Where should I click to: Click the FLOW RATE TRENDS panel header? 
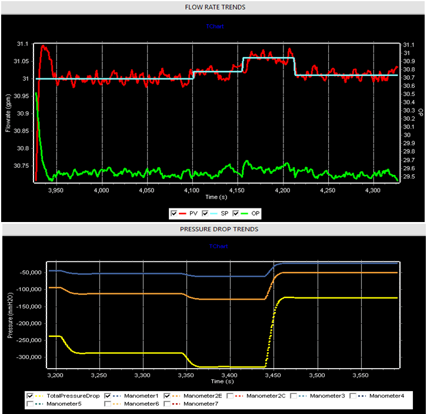(213, 7)
